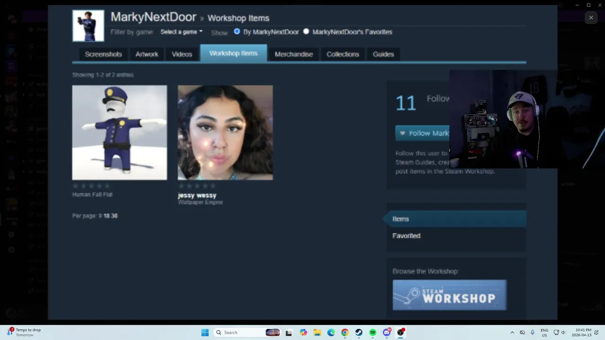Image resolution: width=605 pixels, height=340 pixels.
Task: Open Task View from the taskbar
Action: click(x=289, y=332)
